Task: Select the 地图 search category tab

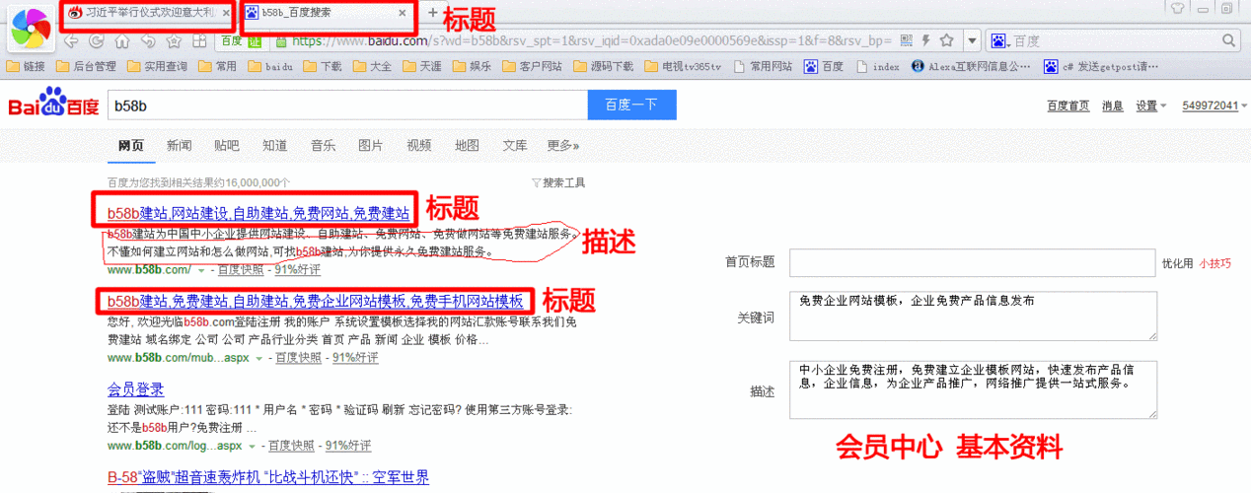Action: click(468, 145)
